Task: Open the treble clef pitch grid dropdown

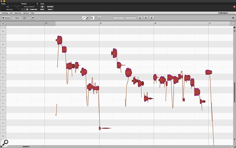Action: click(x=3, y=23)
